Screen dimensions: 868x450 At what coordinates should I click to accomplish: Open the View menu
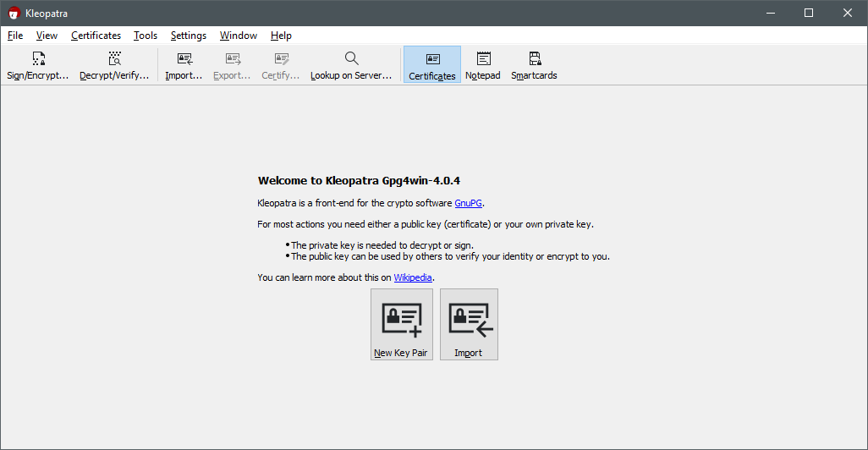point(47,36)
